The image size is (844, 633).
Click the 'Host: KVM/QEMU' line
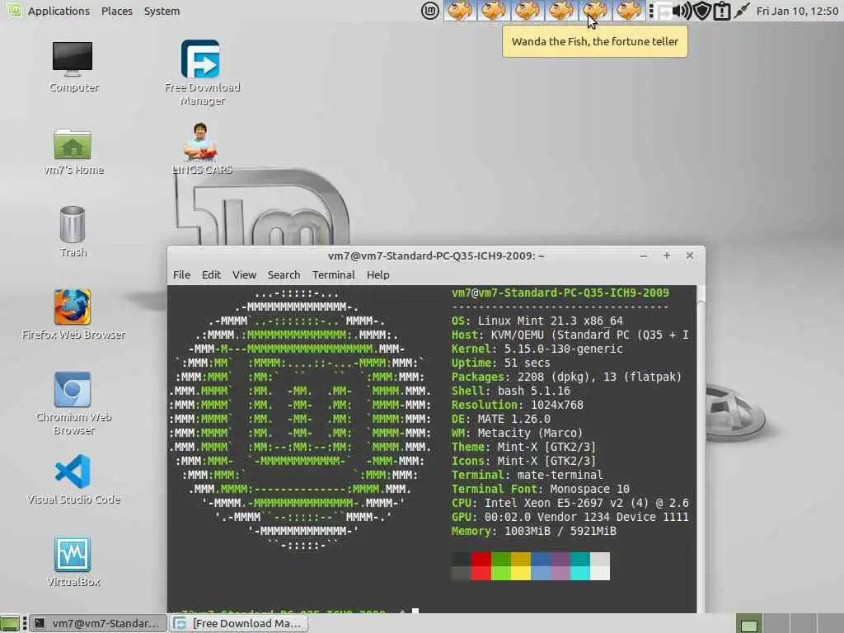pos(570,335)
